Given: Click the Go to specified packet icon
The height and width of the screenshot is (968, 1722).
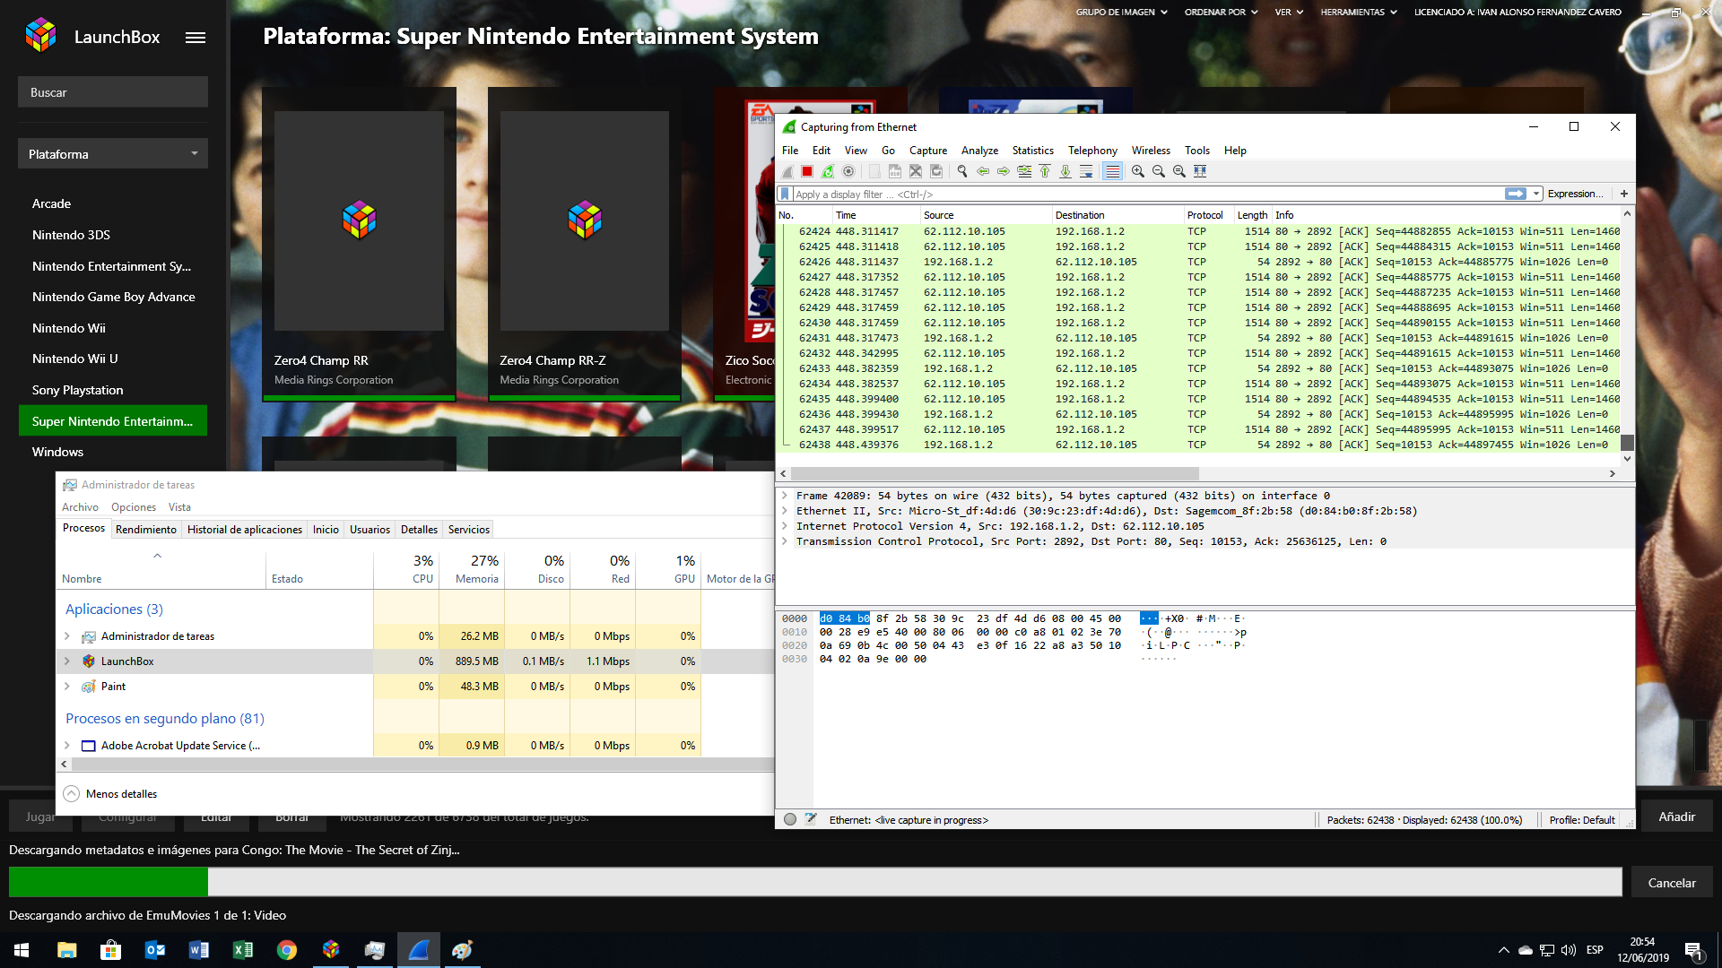Looking at the screenshot, I should point(1024,171).
